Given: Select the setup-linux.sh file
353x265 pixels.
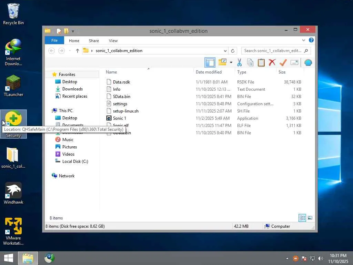Looking at the screenshot, I should (125, 111).
